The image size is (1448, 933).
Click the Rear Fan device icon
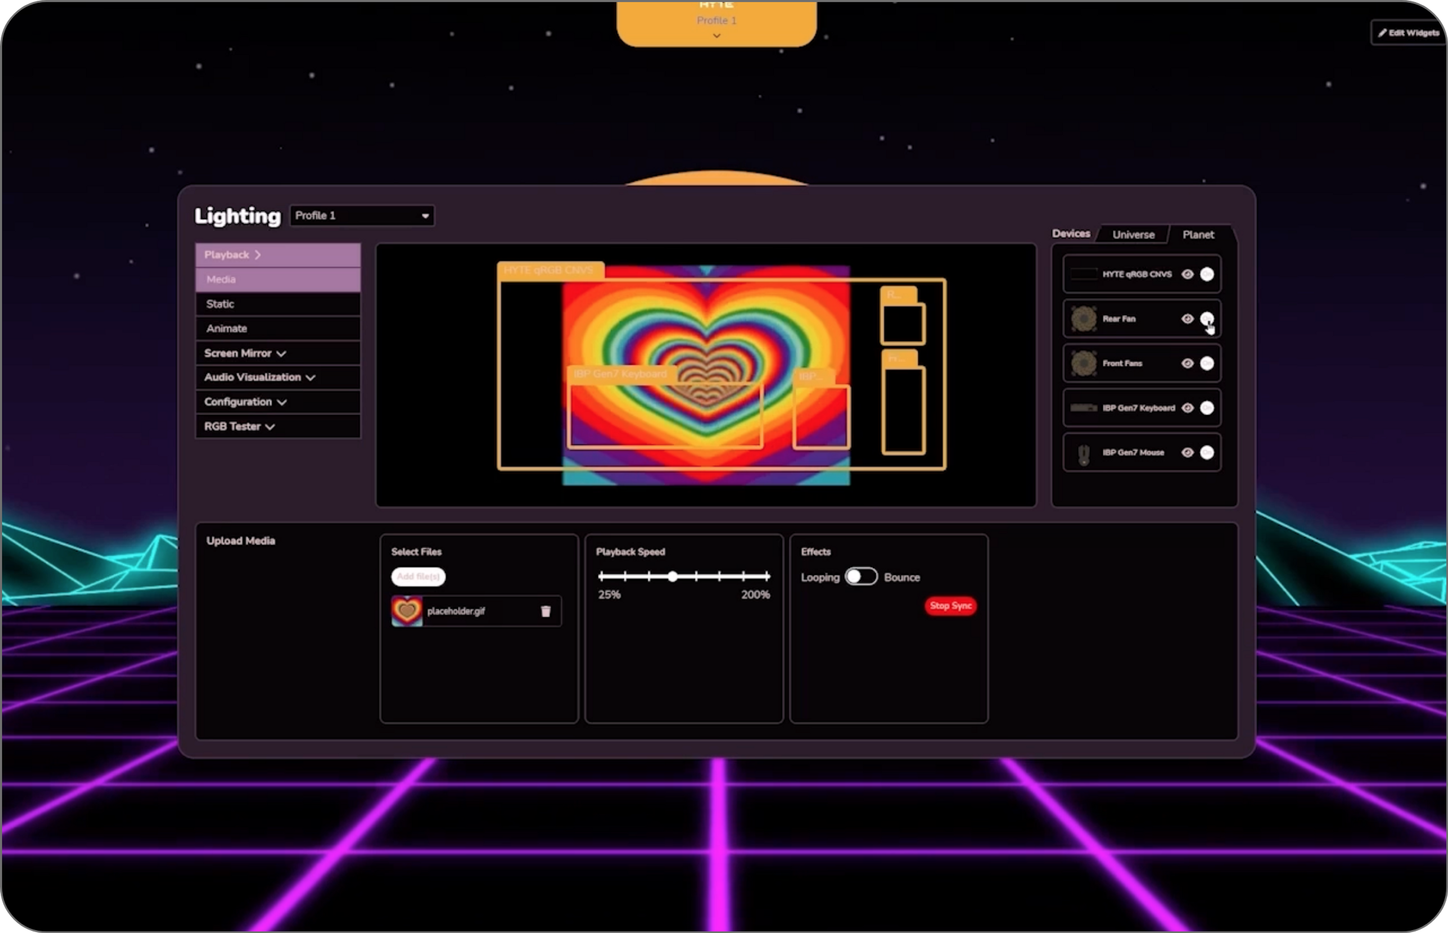(x=1083, y=319)
